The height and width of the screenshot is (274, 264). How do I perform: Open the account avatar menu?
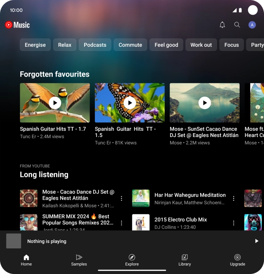(x=252, y=25)
